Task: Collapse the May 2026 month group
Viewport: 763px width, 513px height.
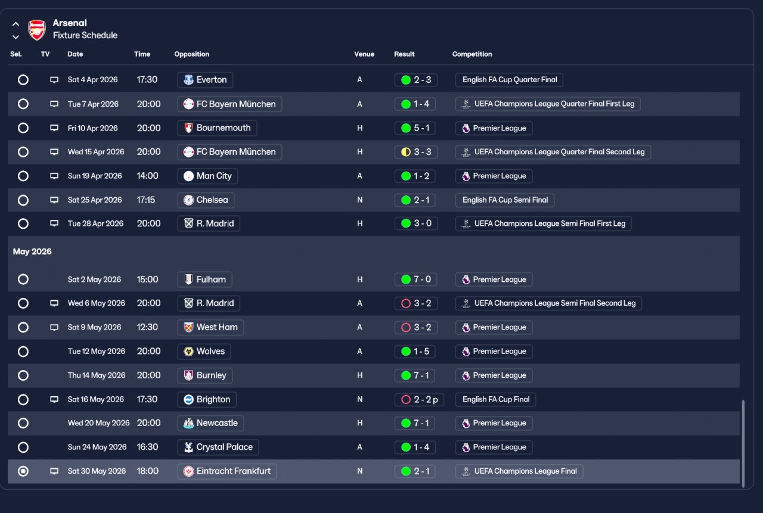Action: (32, 251)
